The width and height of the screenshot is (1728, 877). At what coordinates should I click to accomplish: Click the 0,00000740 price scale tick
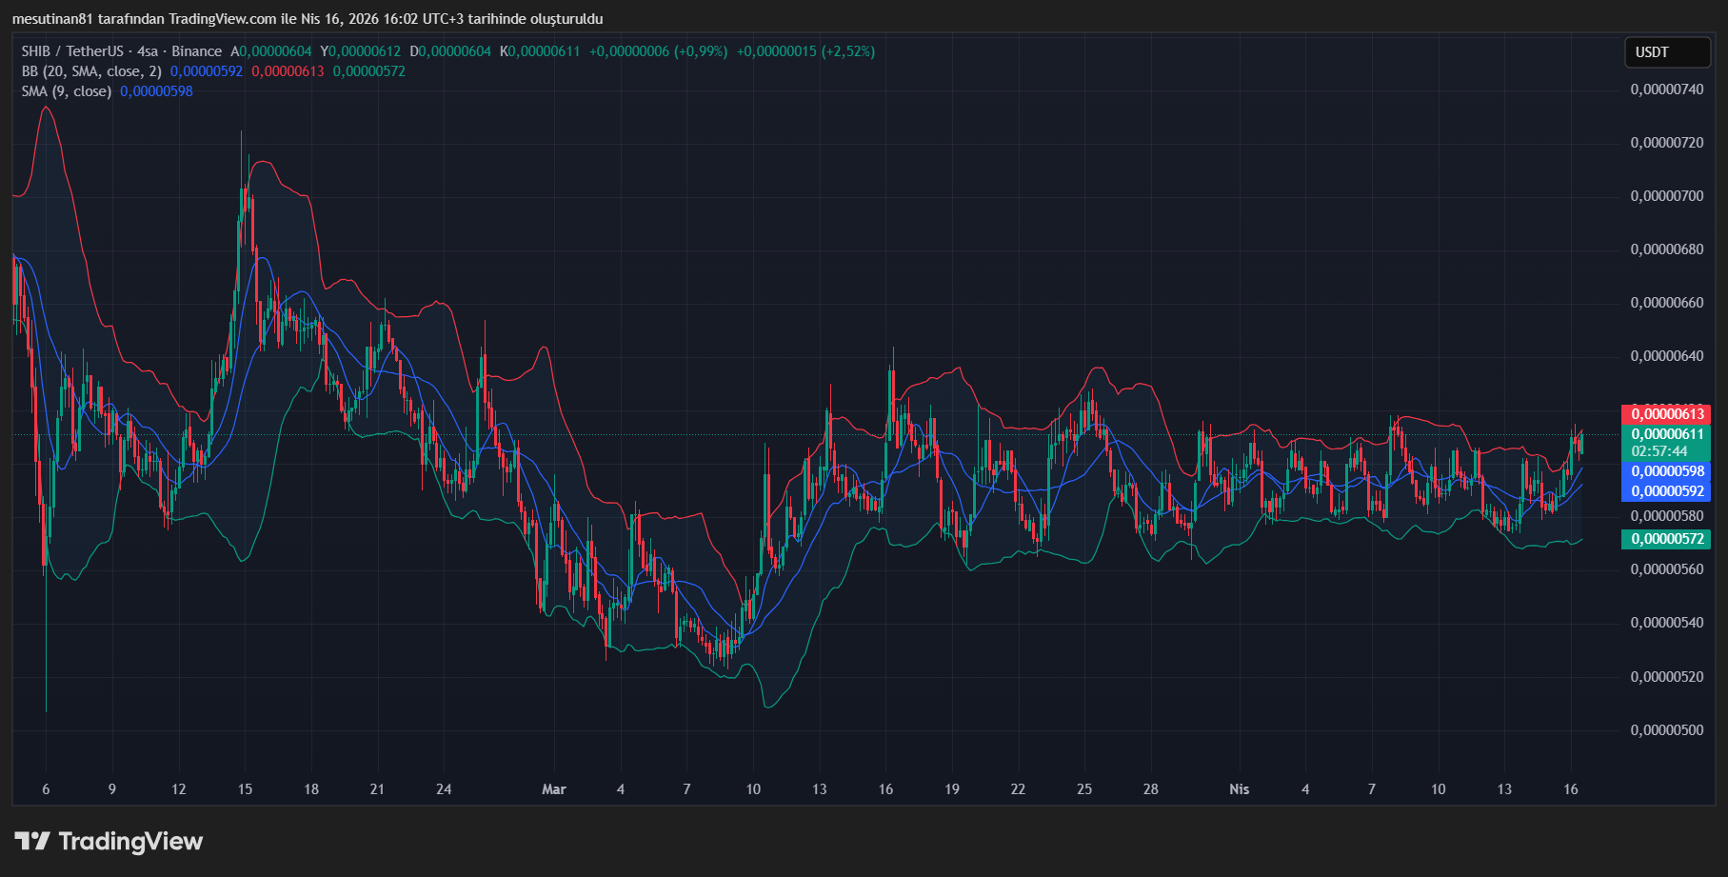point(1666,90)
